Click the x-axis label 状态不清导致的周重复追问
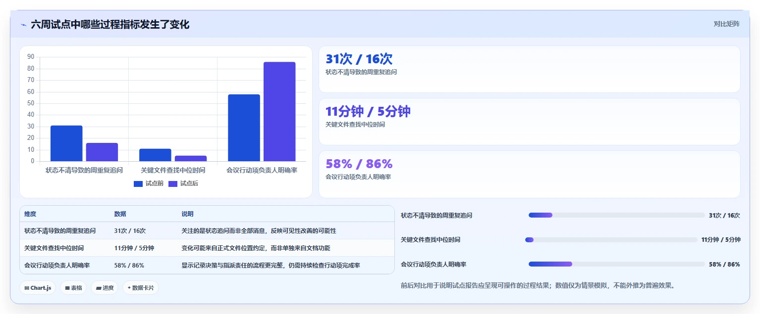760x314 pixels. (x=84, y=170)
